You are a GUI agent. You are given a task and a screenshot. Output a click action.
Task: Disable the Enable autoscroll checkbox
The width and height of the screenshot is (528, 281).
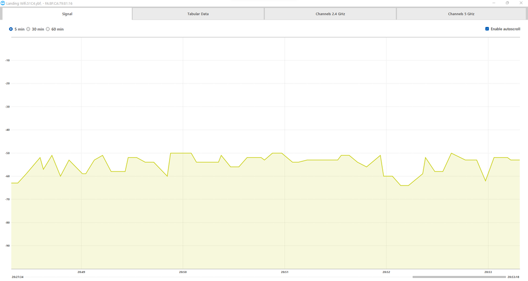487,29
